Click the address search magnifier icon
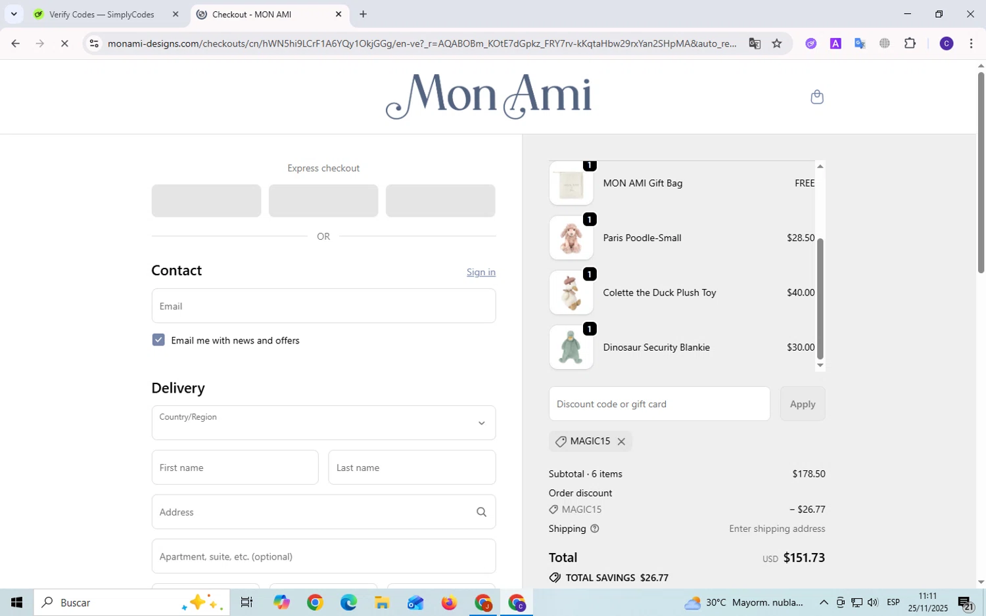Viewport: 986px width, 616px height. click(481, 512)
